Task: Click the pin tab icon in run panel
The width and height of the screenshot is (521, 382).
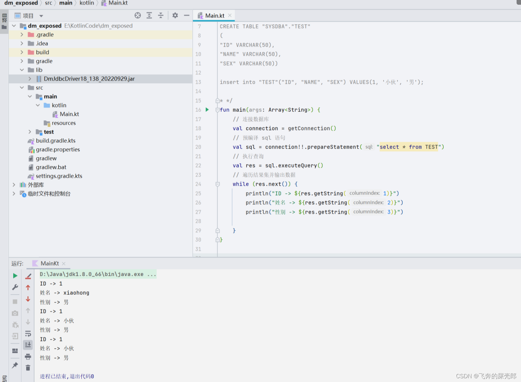Action: [15, 365]
